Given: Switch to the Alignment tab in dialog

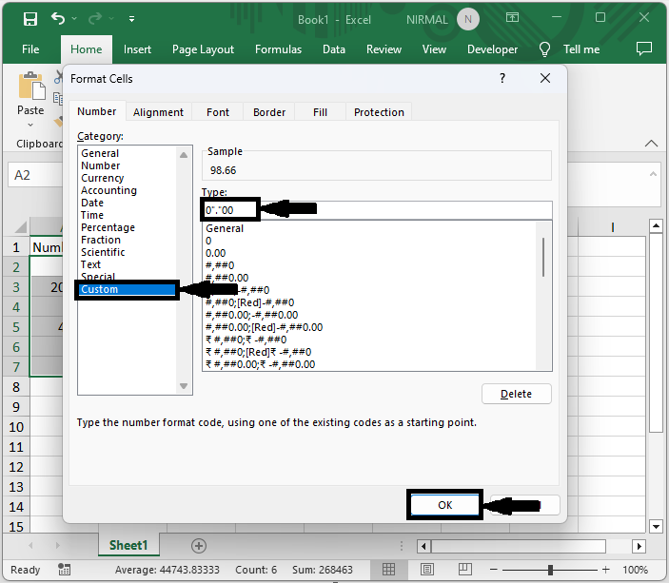Looking at the screenshot, I should 158,112.
